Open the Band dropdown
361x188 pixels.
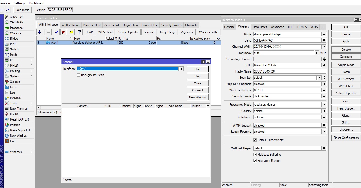click(324, 40)
